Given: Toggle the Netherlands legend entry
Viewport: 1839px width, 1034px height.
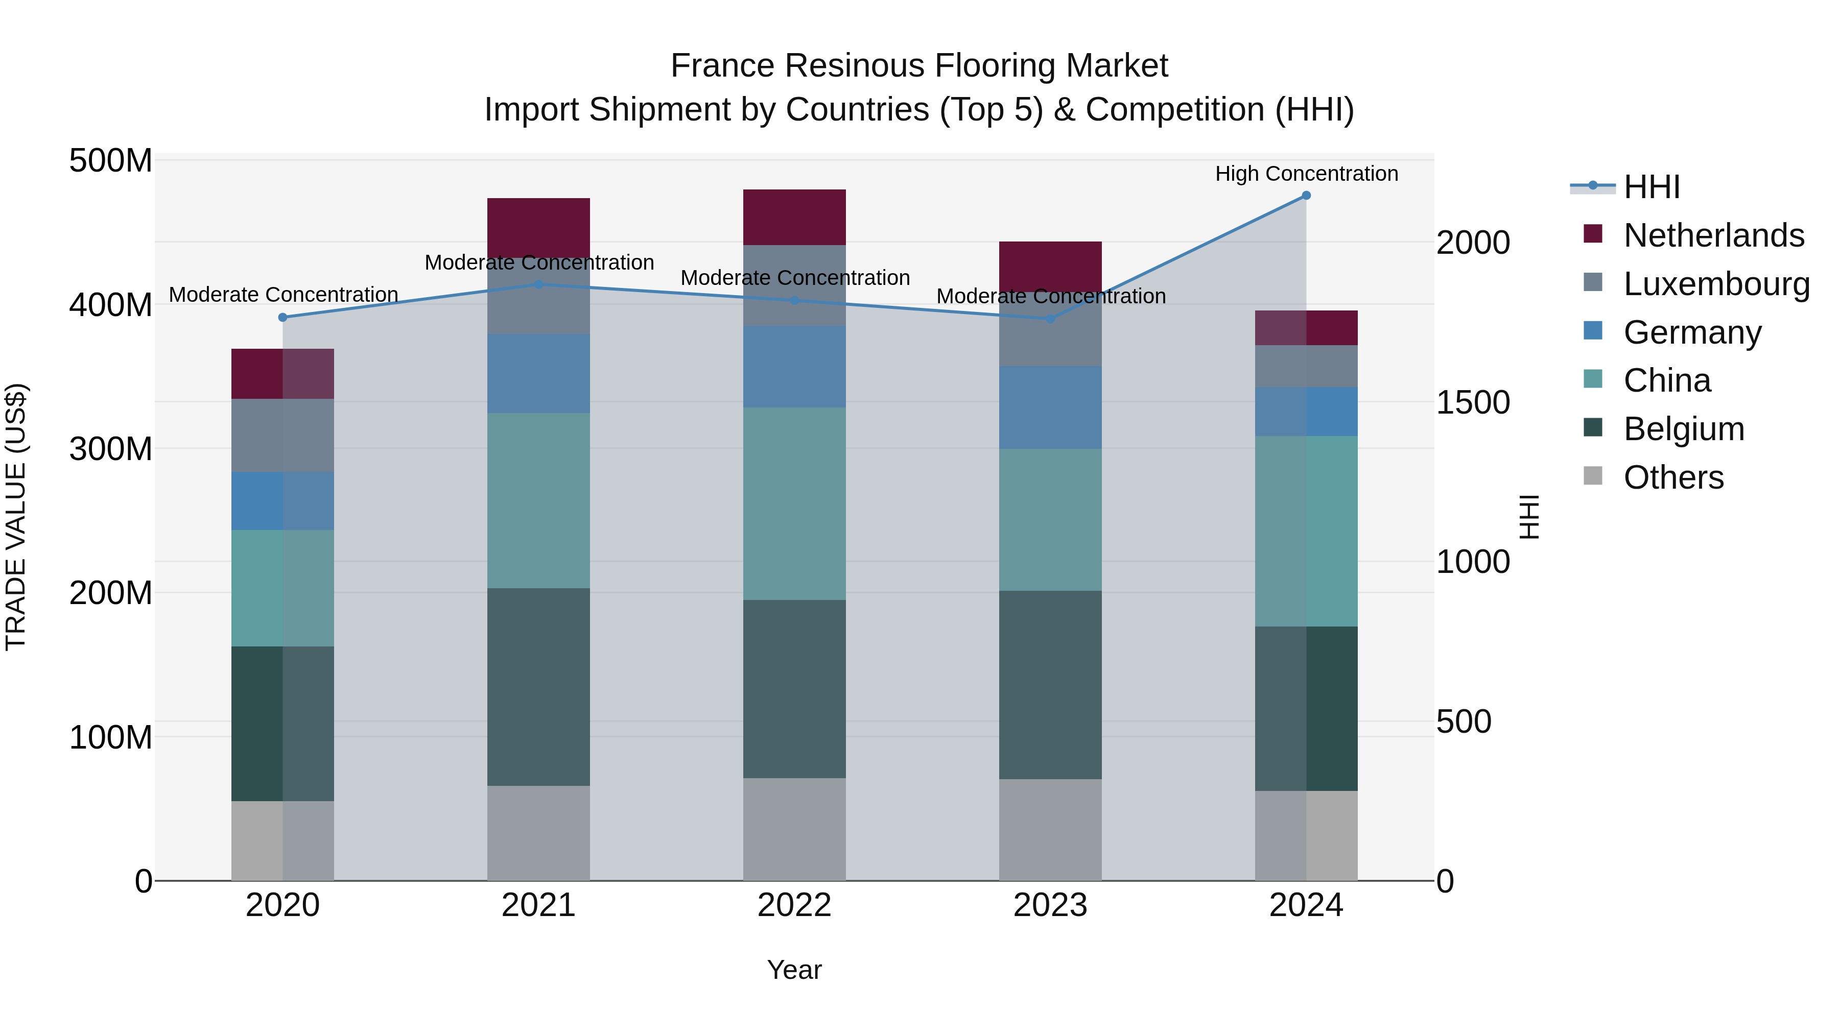Looking at the screenshot, I should (x=1693, y=235).
